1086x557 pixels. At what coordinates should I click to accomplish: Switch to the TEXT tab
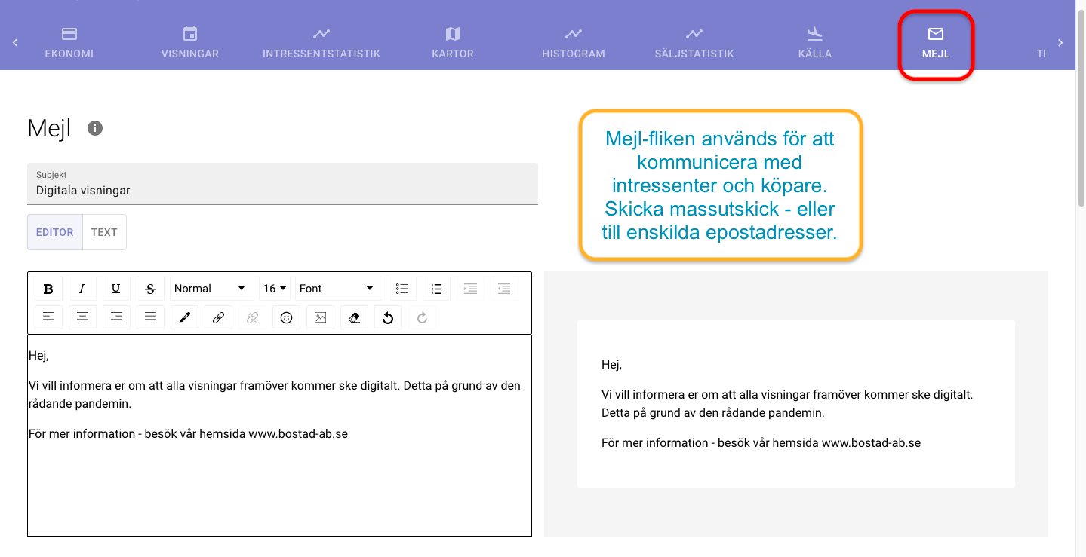103,231
